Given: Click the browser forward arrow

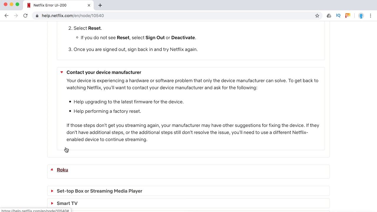Looking at the screenshot, I should [16, 16].
